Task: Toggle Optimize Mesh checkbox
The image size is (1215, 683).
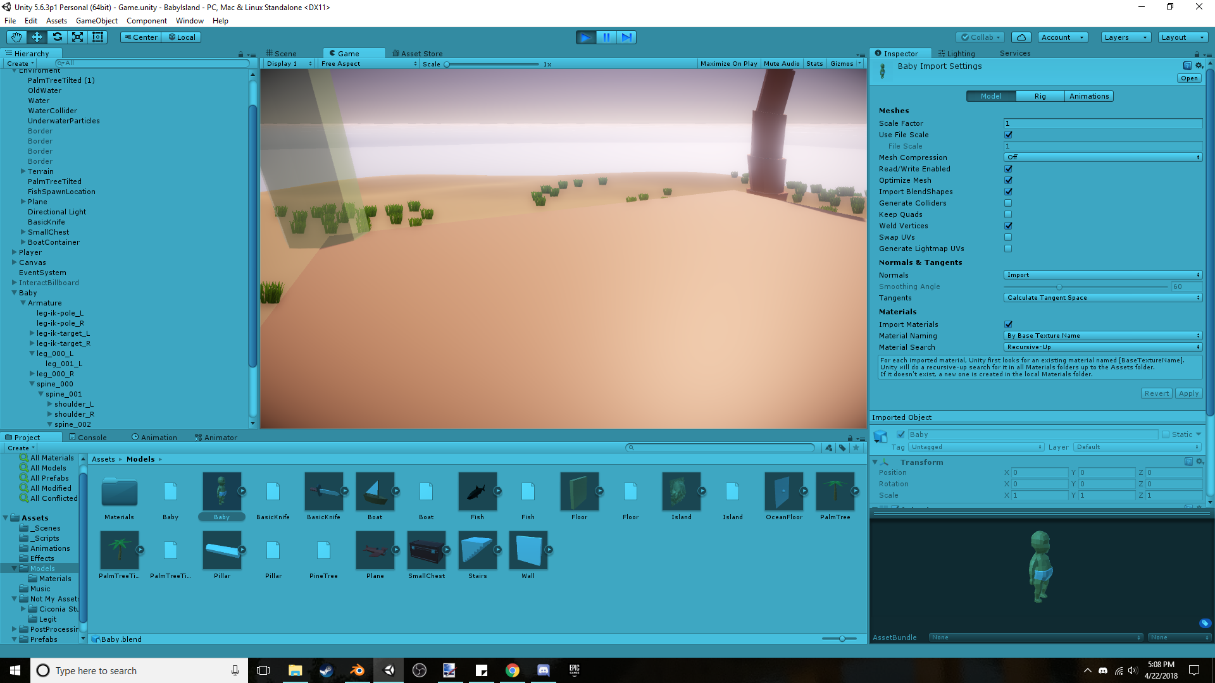Action: (1008, 180)
